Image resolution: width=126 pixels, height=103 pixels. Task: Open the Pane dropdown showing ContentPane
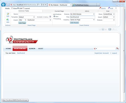coord(109,14)
